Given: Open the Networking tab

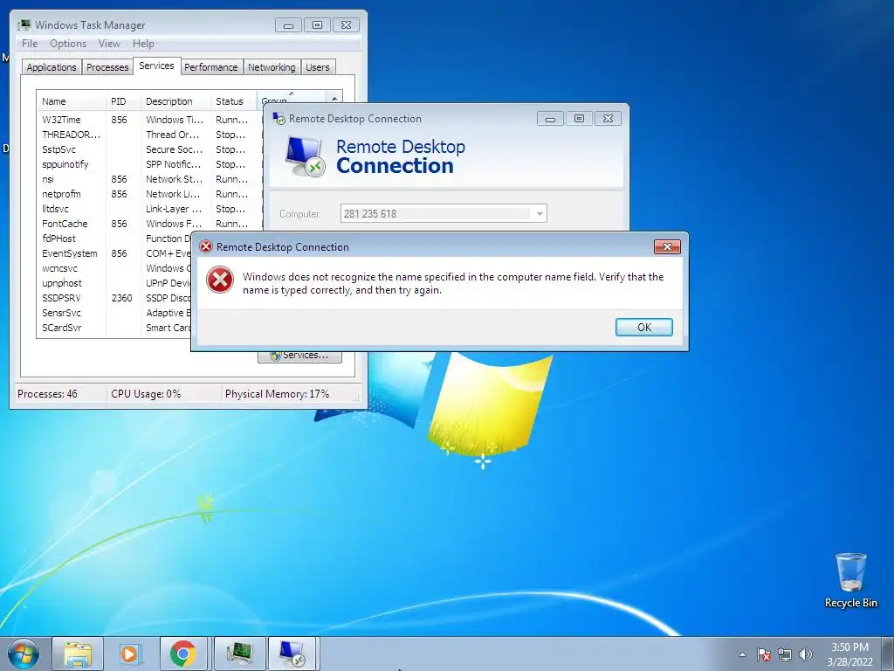Looking at the screenshot, I should click(272, 67).
